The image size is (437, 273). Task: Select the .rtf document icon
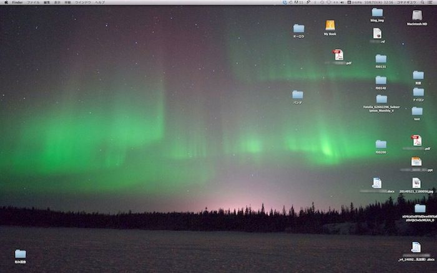(377, 34)
